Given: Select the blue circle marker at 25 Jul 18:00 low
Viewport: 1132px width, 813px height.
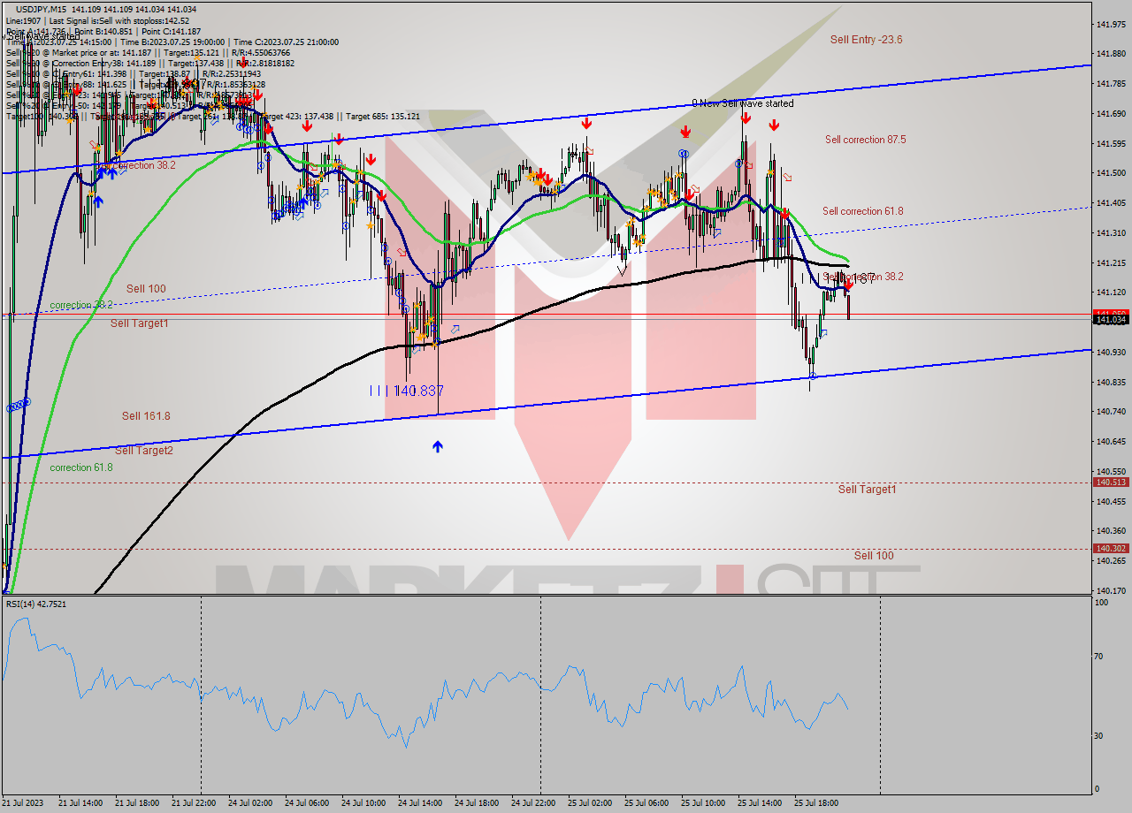Looking at the screenshot, I should click(x=812, y=376).
